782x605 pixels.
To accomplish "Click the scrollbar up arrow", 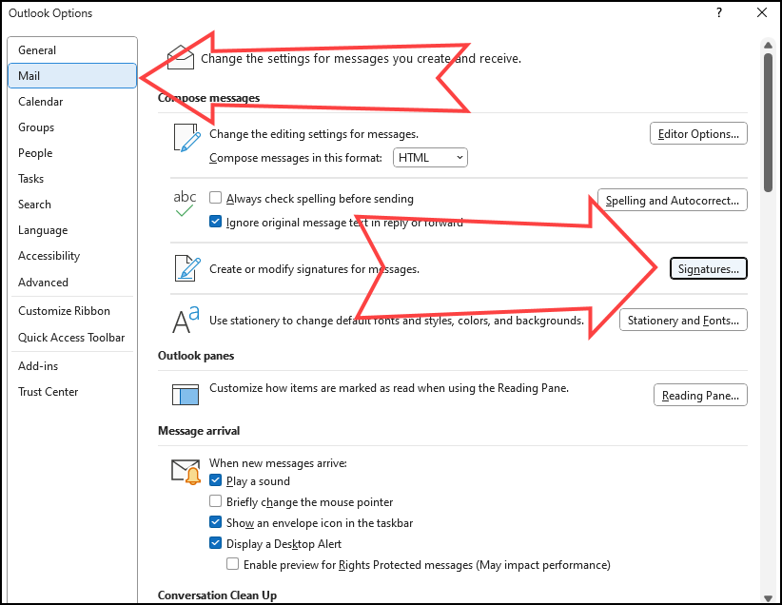I will click(768, 46).
